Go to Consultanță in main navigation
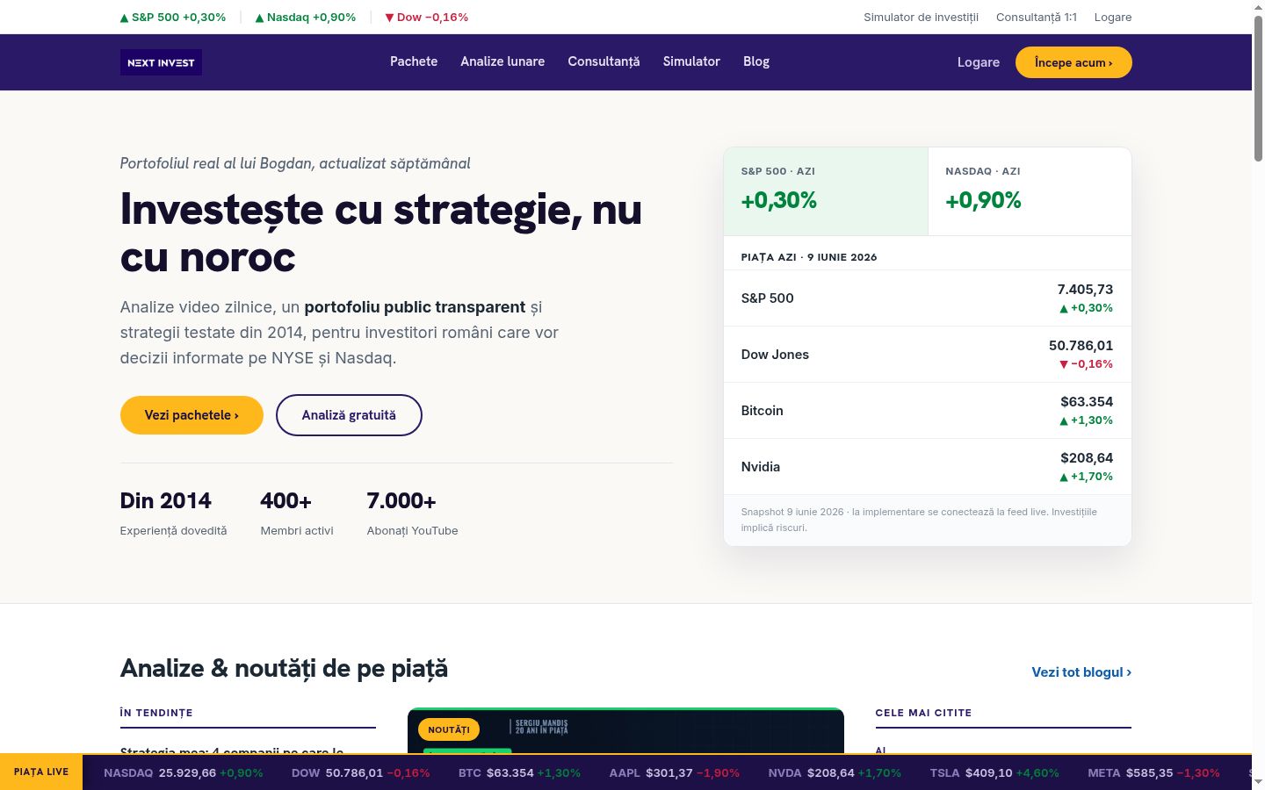The image size is (1265, 790). click(604, 61)
